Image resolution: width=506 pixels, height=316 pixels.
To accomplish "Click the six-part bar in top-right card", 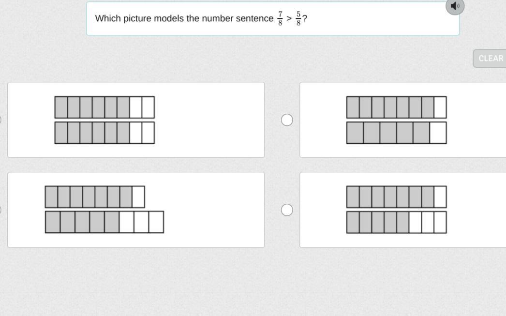I will click(396, 133).
